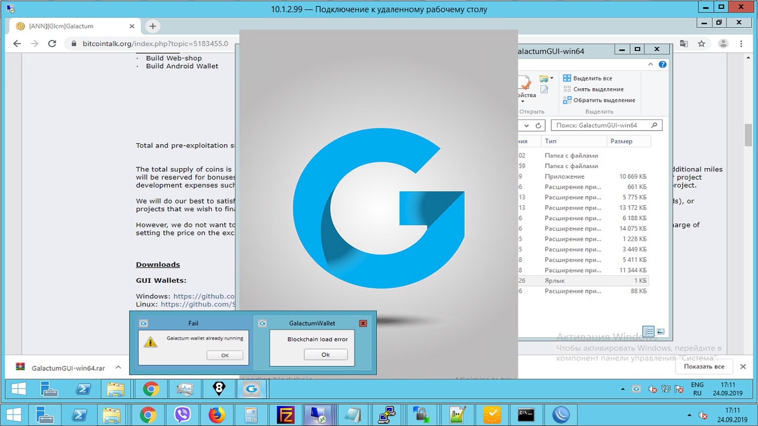758x426 pixels.
Task: Click Galactum tray icon in remote session
Action: pyautogui.click(x=637, y=389)
